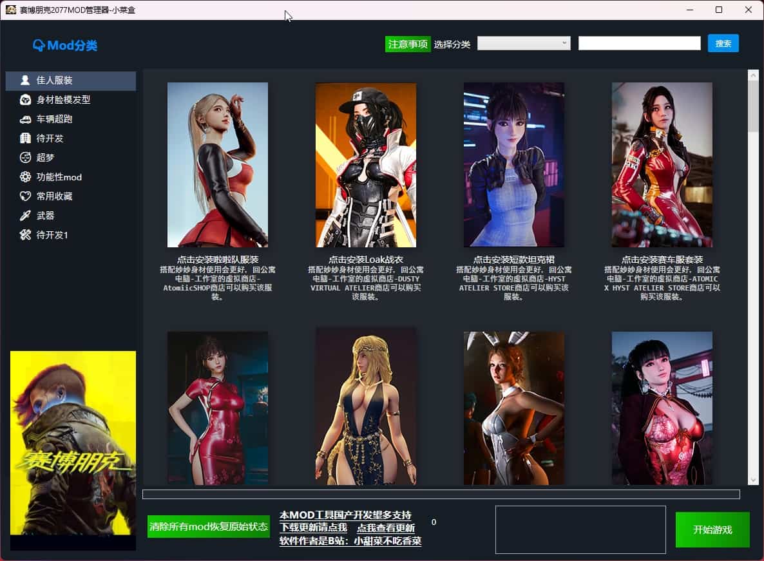Click the Loak战衣 mod preview image

tap(366, 164)
